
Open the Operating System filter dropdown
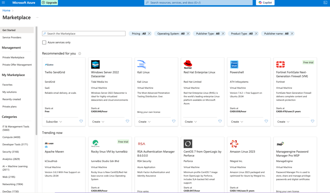[x=171, y=33]
